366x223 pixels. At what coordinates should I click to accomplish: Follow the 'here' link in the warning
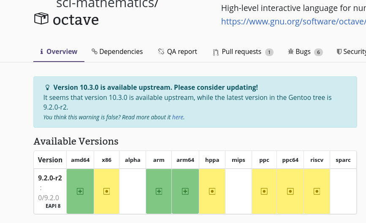(x=178, y=117)
